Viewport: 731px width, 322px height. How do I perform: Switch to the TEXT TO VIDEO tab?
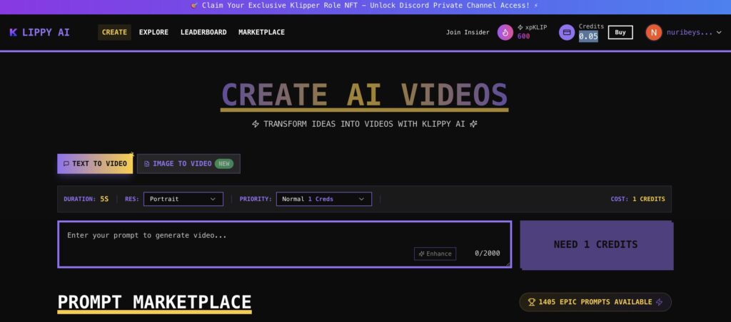pos(95,164)
